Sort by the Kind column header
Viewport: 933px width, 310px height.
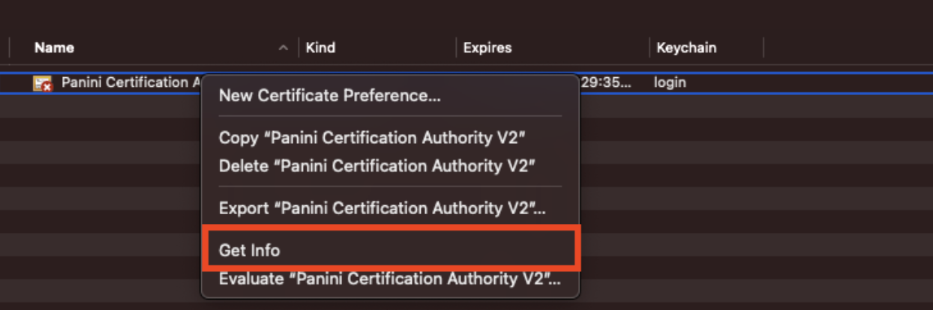[320, 48]
